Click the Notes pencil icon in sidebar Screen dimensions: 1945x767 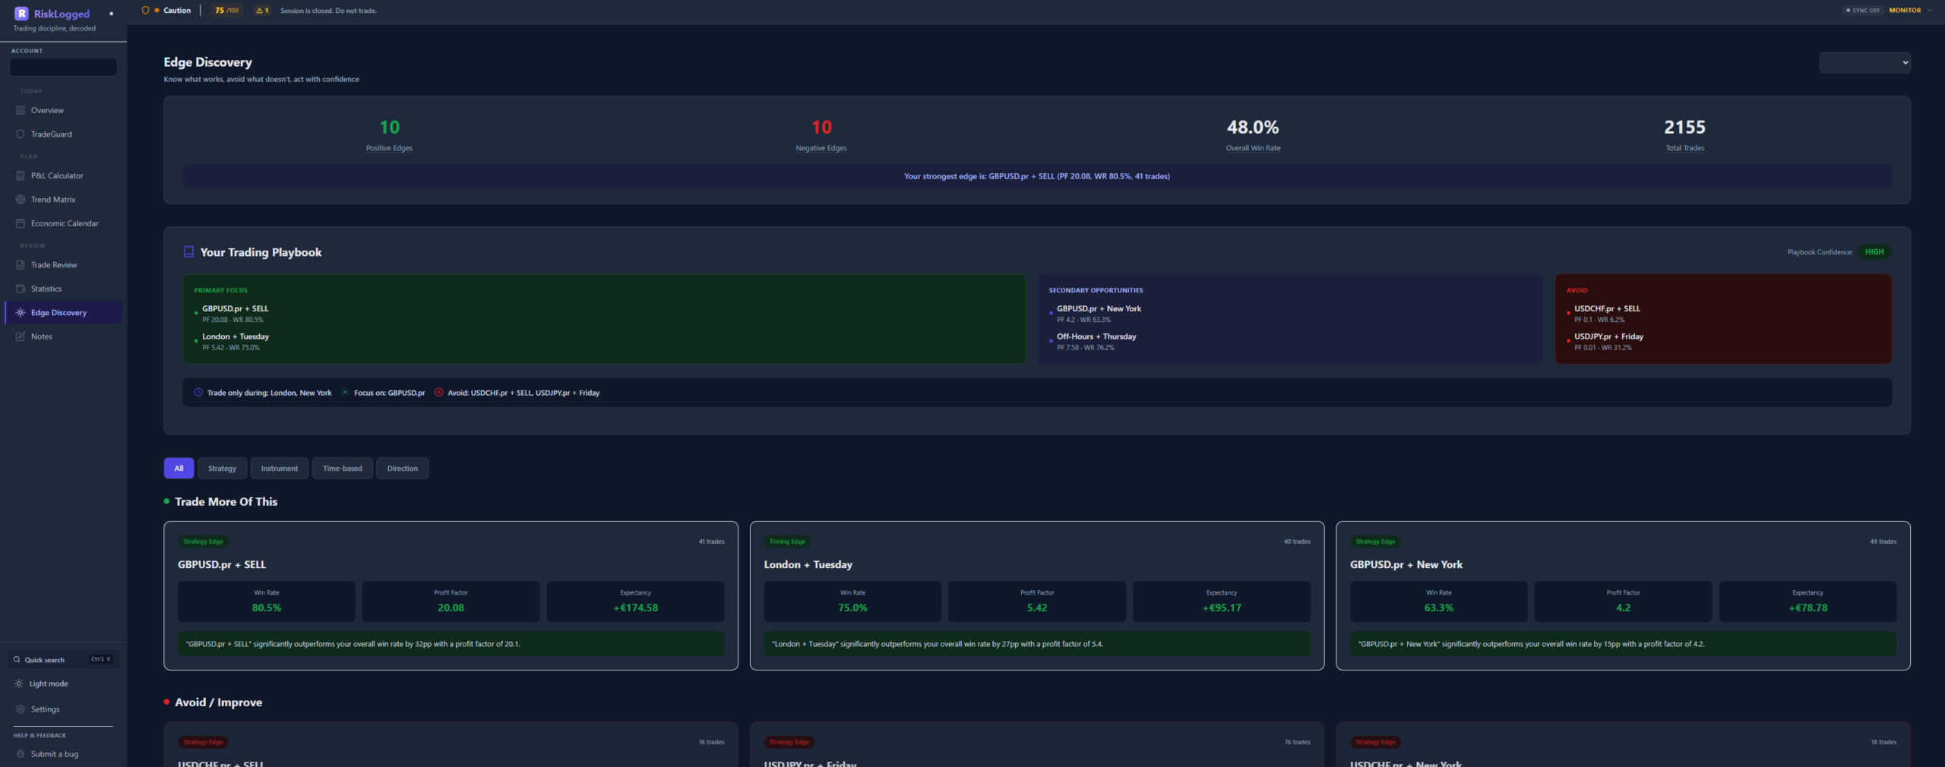(x=21, y=336)
